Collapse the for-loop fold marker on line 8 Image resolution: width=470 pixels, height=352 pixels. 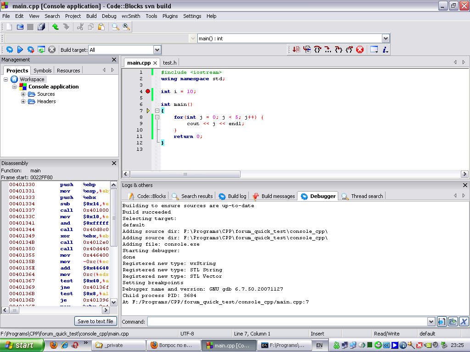coord(157,117)
